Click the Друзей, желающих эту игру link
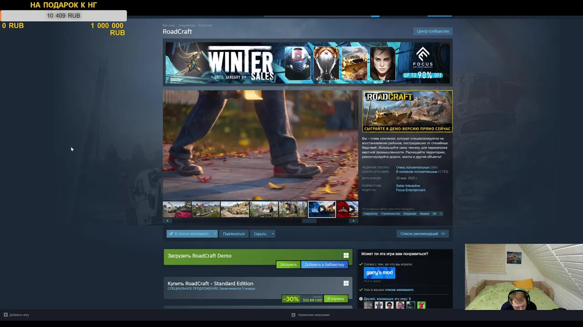The height and width of the screenshot is (327, 583). [x=387, y=299]
